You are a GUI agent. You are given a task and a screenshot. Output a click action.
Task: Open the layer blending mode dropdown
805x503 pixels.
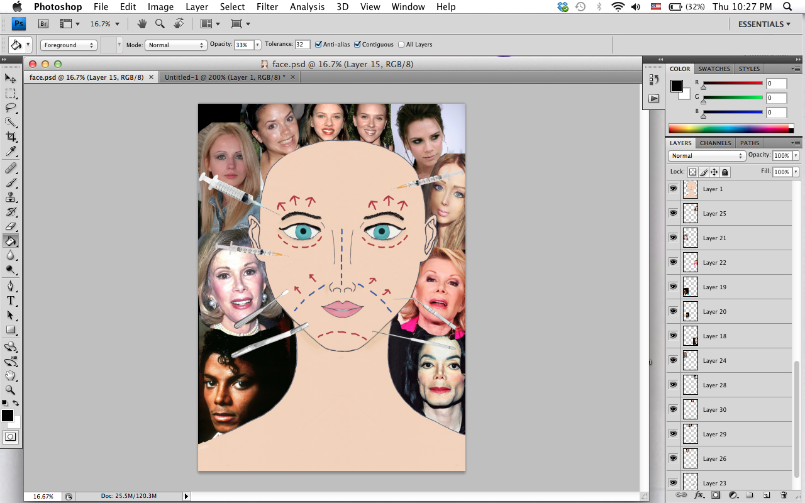707,155
